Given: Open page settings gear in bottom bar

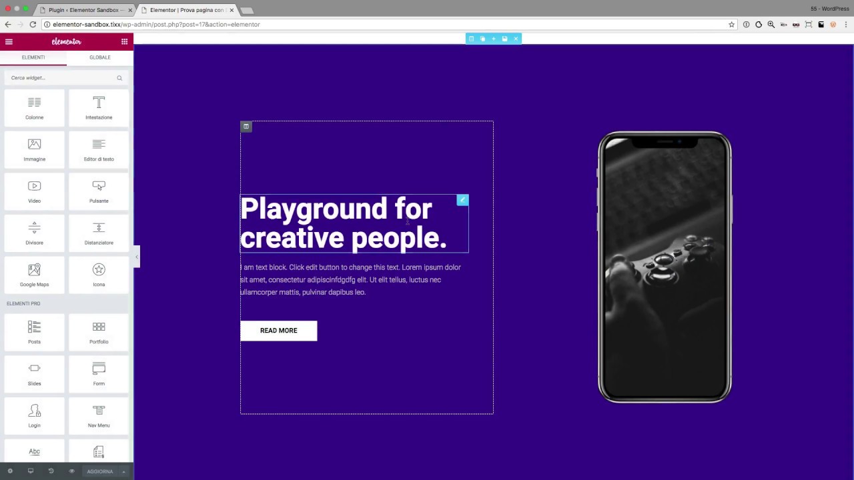Looking at the screenshot, I should tap(10, 471).
